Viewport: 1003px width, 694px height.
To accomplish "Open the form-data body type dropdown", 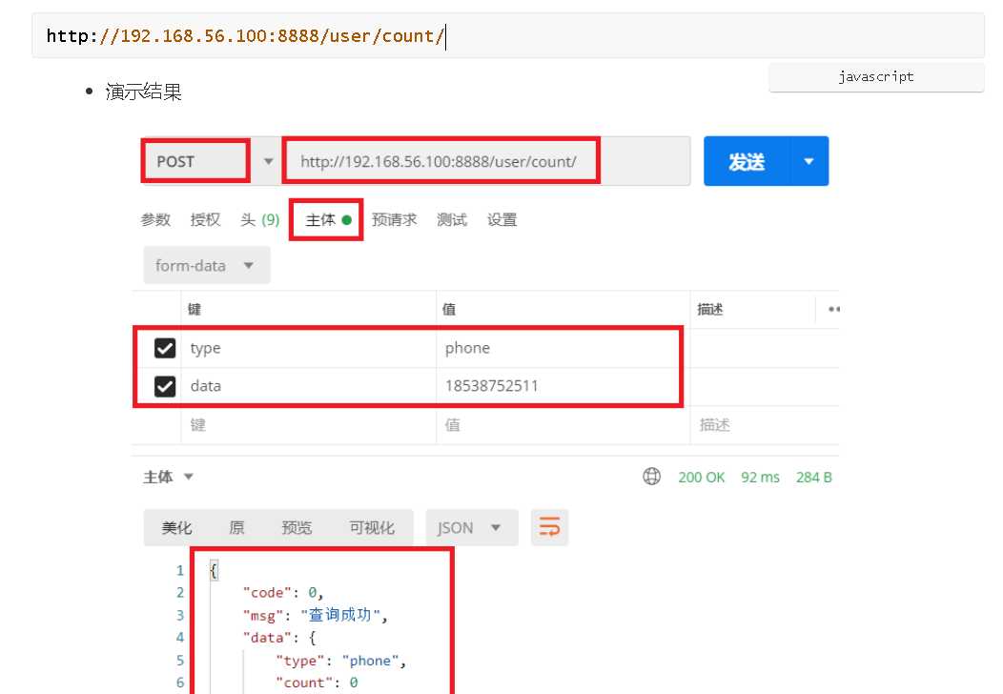I will coord(207,265).
